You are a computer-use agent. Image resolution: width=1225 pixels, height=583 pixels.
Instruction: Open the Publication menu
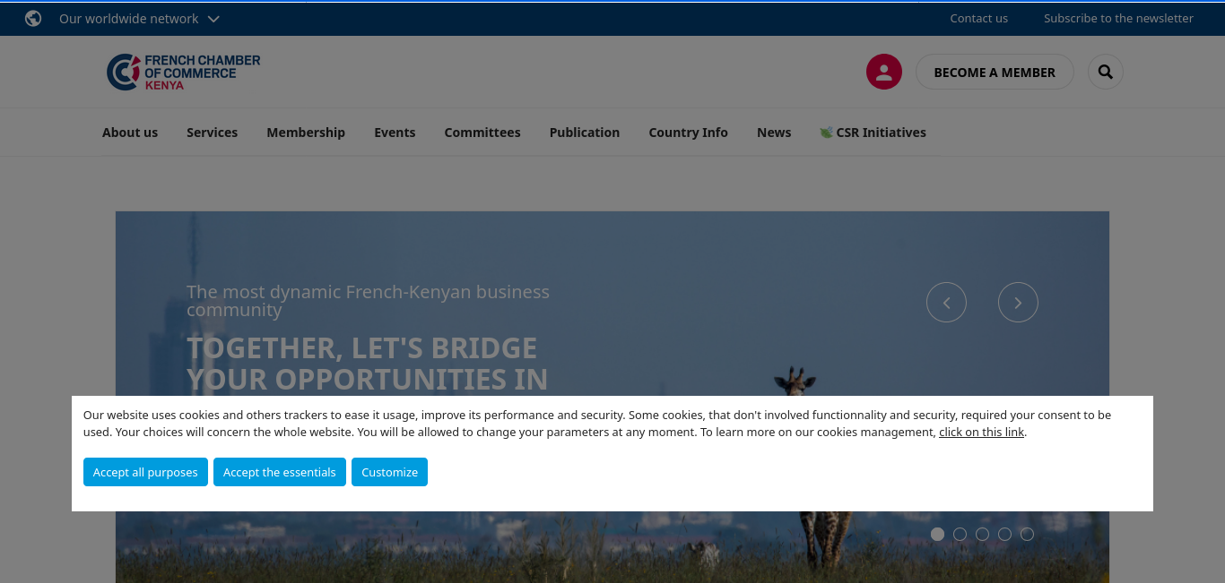click(x=585, y=133)
